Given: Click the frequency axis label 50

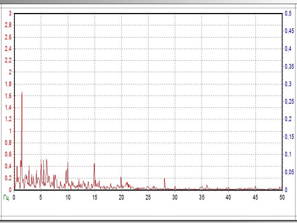Looking at the screenshot, I should [282, 197].
